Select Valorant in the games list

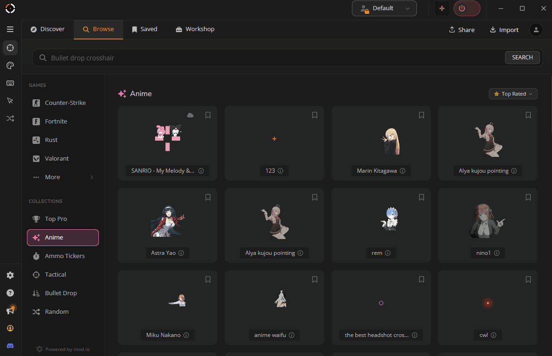pos(63,158)
